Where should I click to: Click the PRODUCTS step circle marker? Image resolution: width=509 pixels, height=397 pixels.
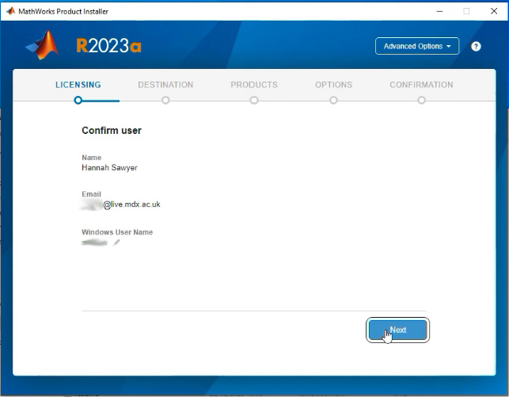(x=254, y=100)
